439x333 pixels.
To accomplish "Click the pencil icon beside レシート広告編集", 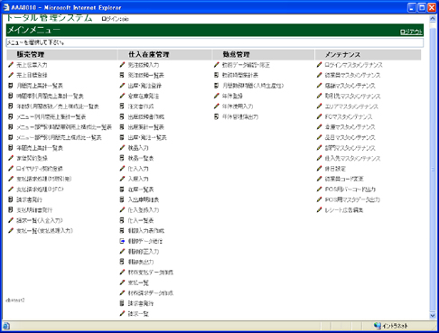I will point(320,210).
